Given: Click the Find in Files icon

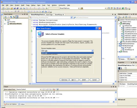Looking at the screenshot, I should pyautogui.click(x=82, y=8).
